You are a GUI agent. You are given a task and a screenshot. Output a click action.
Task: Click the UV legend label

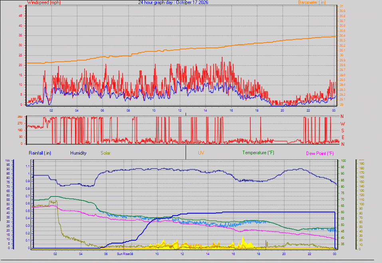pyautogui.click(x=201, y=153)
